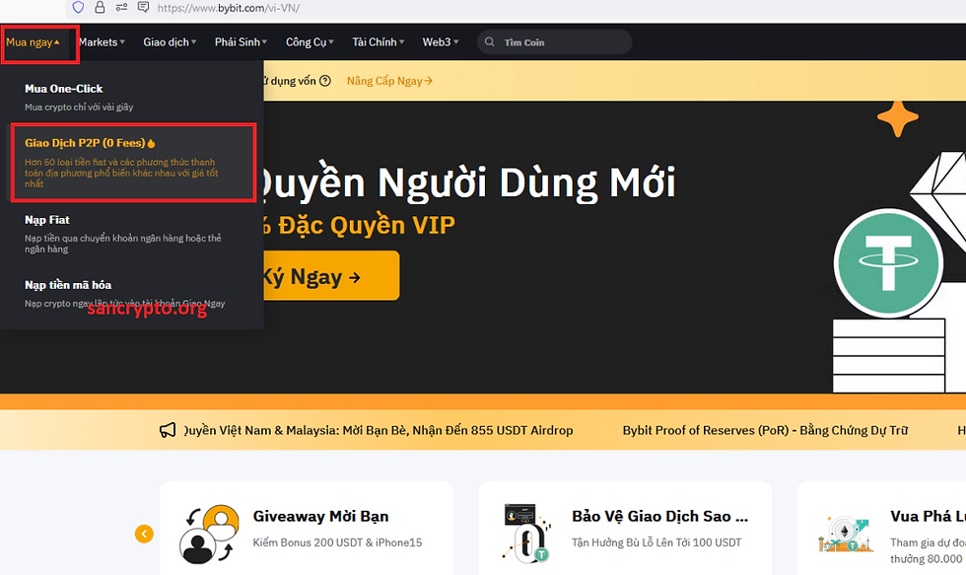This screenshot has height=575, width=966.
Task: Select Nạp Fiat menu item
Action: pos(132,234)
